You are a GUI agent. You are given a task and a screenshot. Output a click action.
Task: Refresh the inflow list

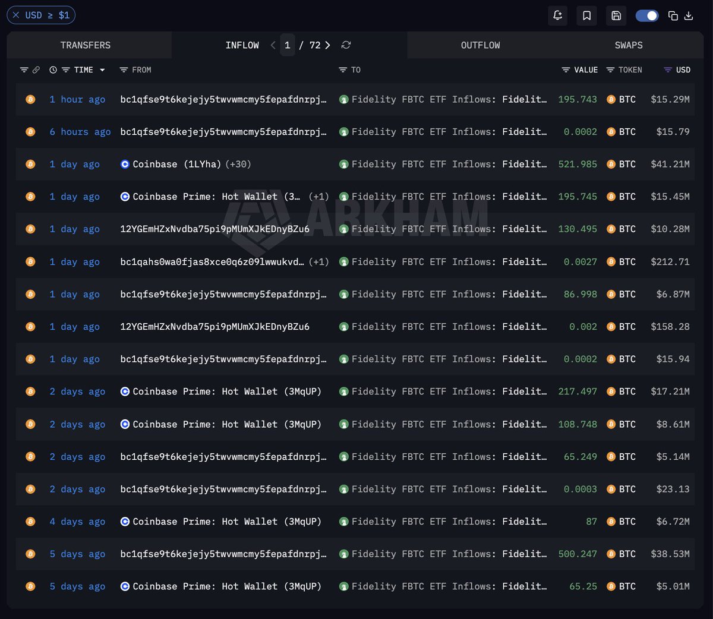click(x=346, y=45)
